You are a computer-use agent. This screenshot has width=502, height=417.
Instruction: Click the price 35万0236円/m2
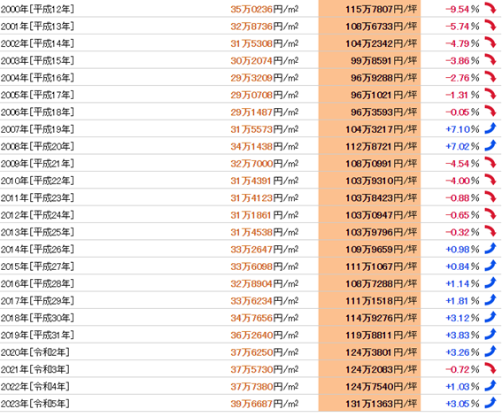click(265, 9)
